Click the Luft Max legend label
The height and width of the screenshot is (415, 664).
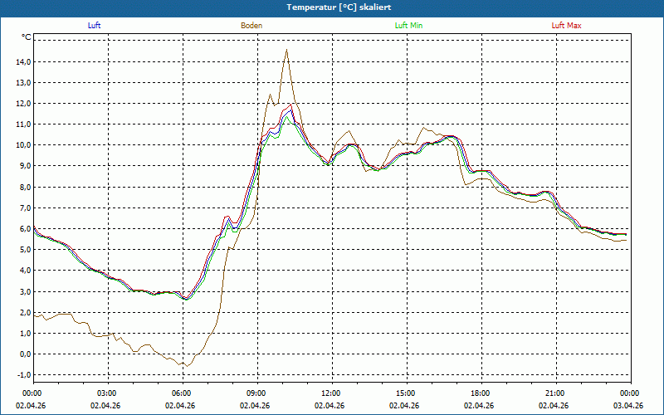(x=567, y=26)
